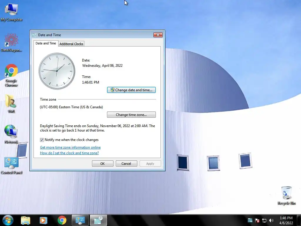Close the Date and Time dialog
Screen dimensions: 301x226
158,35
